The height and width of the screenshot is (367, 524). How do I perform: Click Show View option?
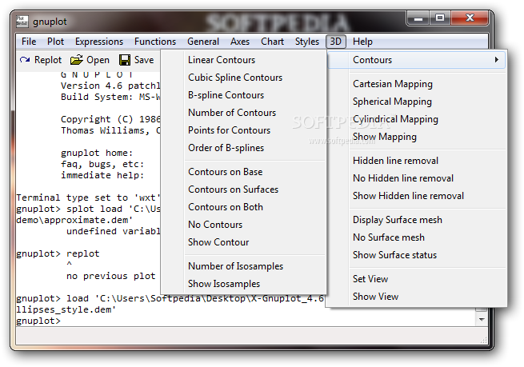(416, 297)
